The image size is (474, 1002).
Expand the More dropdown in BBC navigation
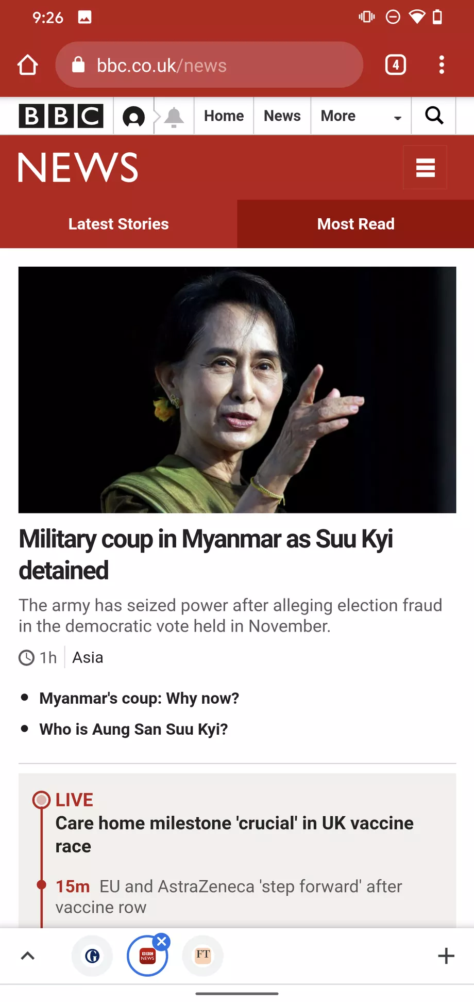click(x=361, y=116)
